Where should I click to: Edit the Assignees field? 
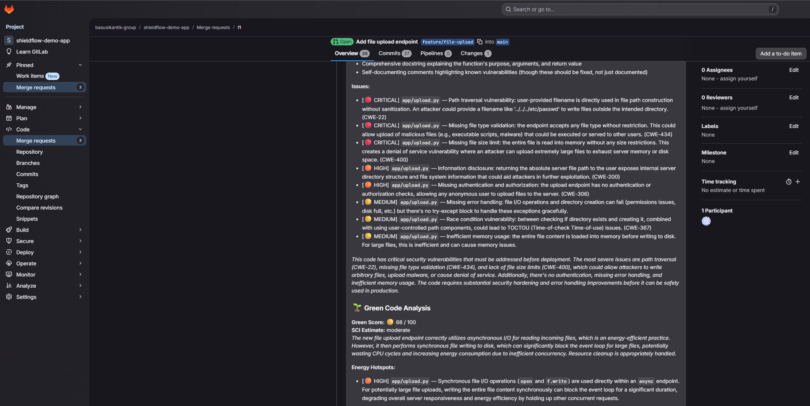tap(794, 70)
